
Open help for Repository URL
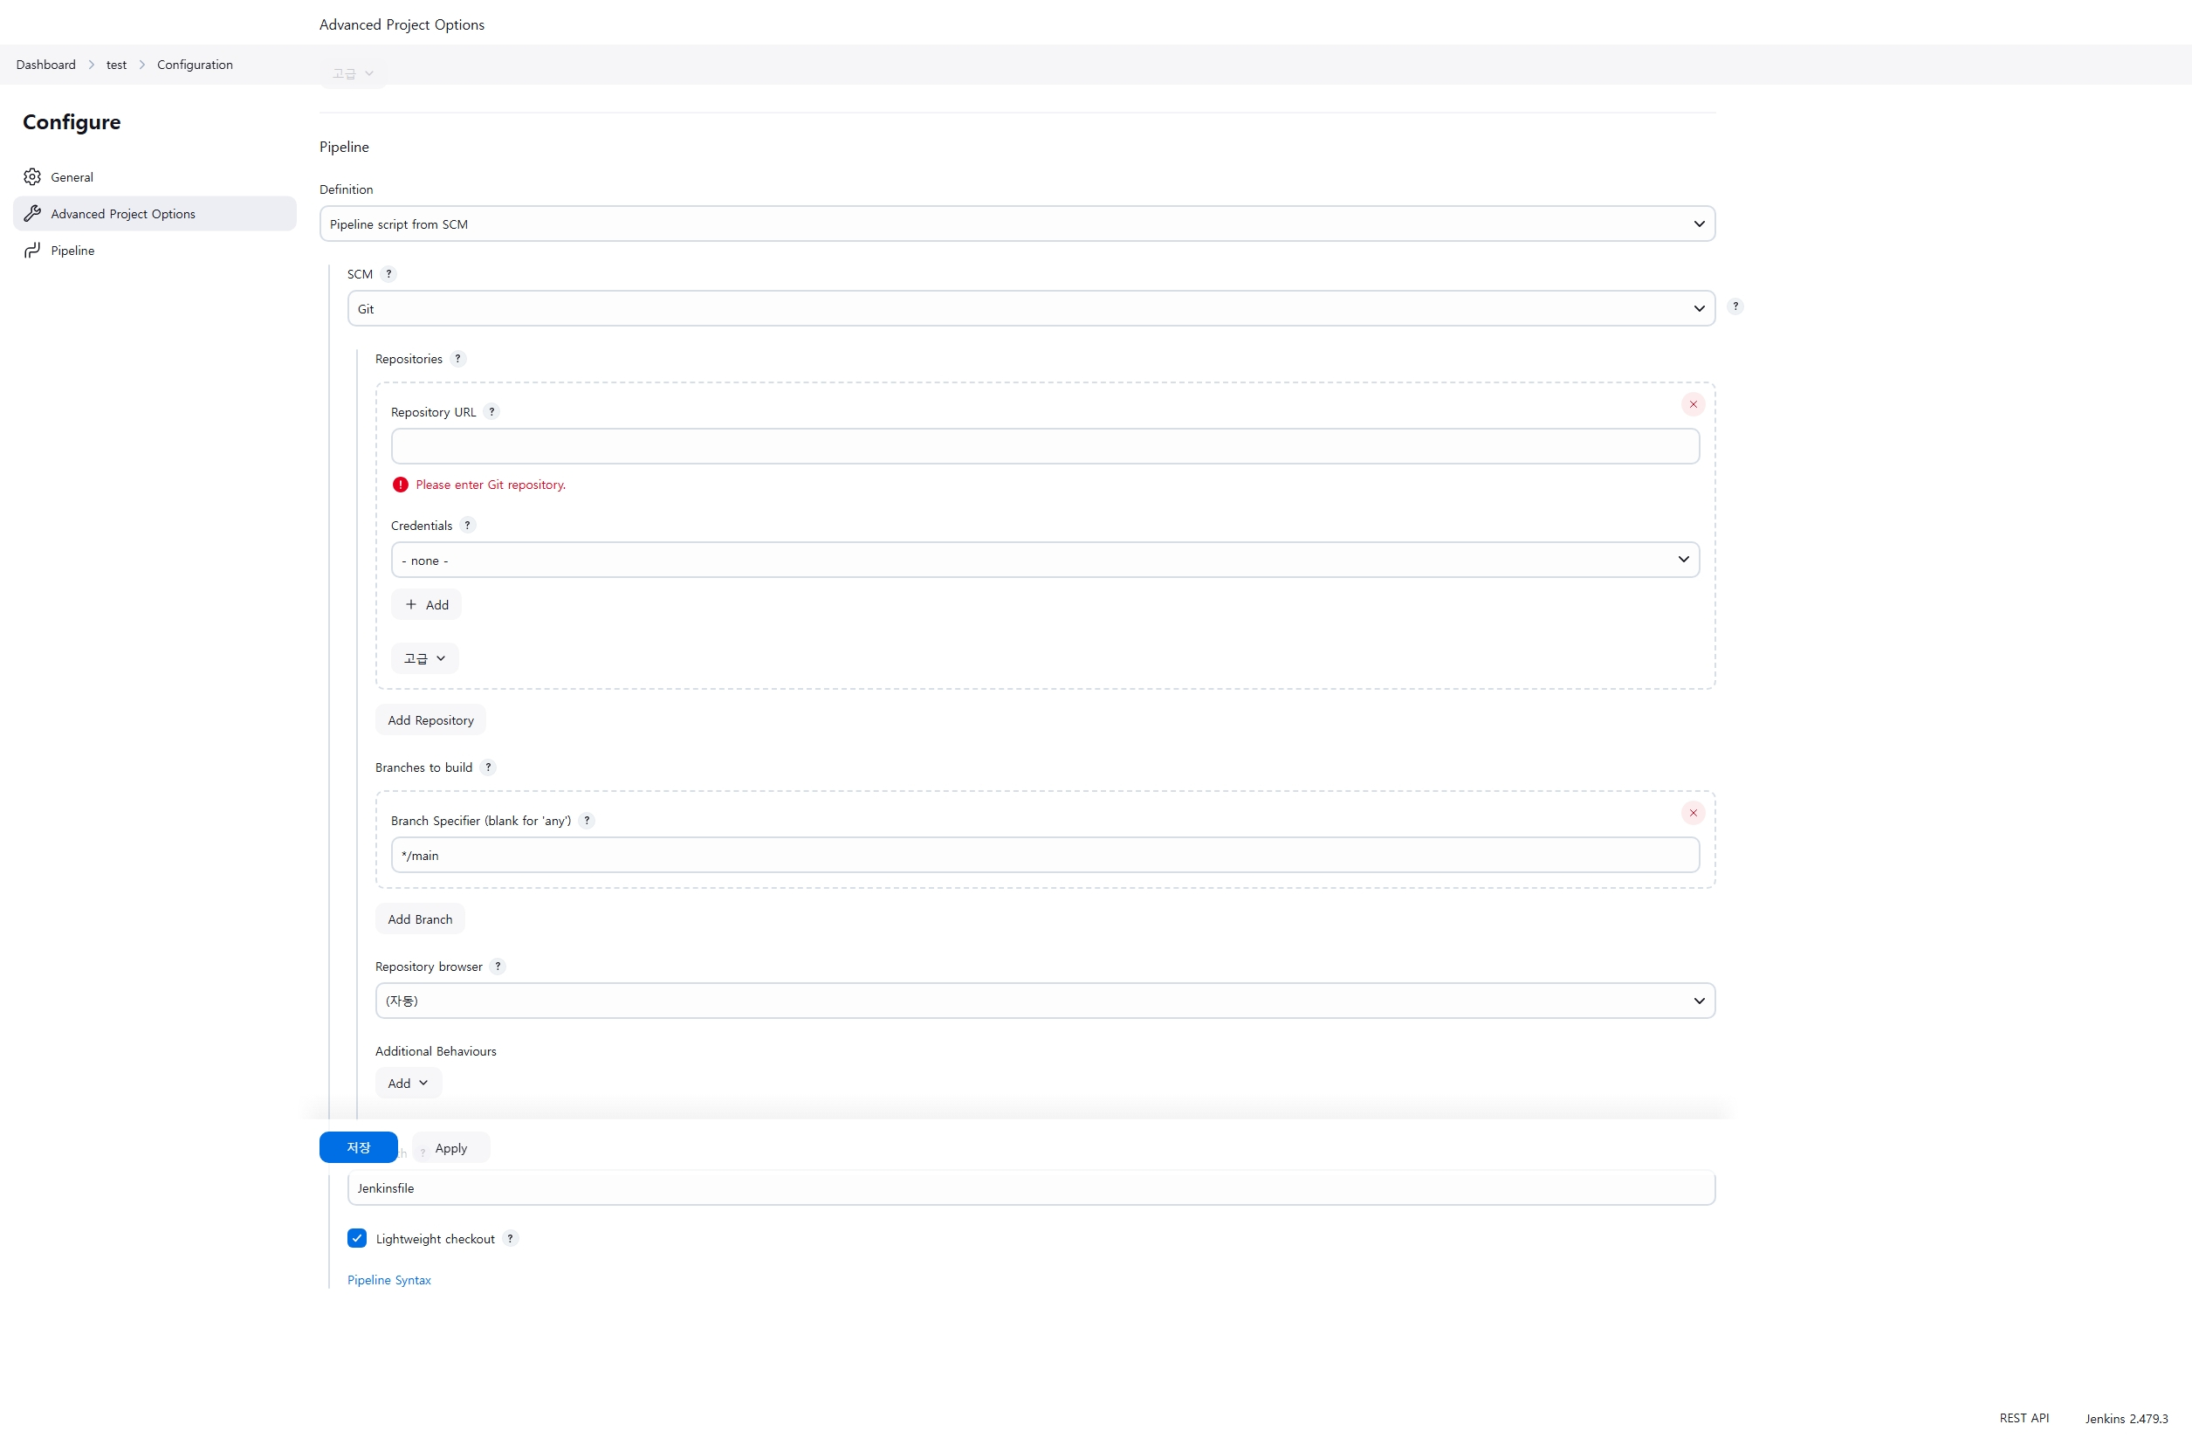click(492, 412)
